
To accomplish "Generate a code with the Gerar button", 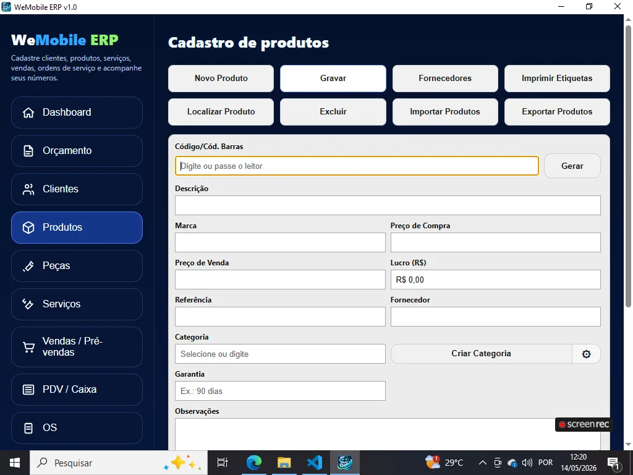I will pyautogui.click(x=572, y=166).
